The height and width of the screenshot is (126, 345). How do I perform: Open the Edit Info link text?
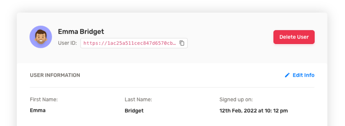coord(304,75)
